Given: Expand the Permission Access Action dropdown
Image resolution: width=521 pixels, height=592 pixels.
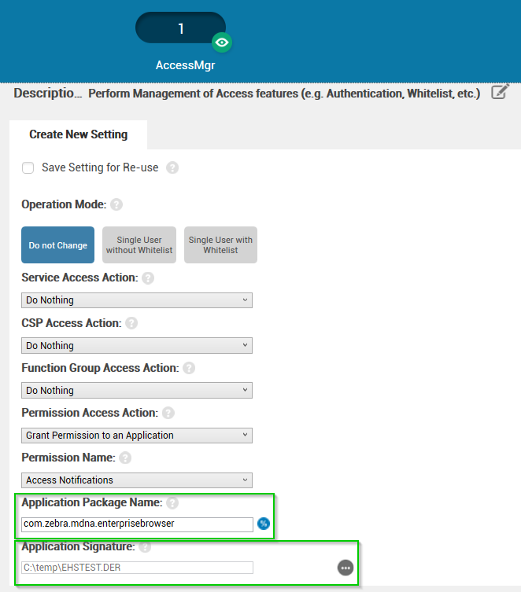Looking at the screenshot, I should pyautogui.click(x=137, y=435).
